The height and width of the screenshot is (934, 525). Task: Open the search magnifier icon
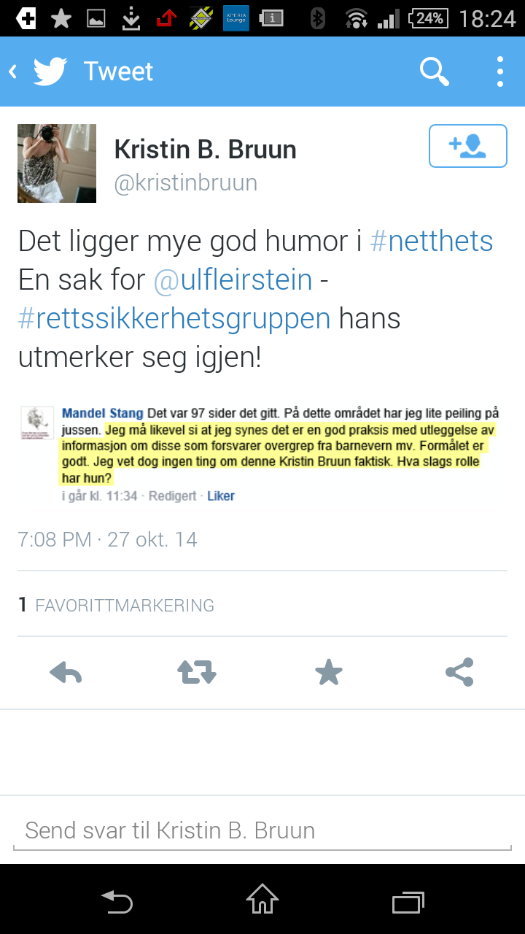coord(435,72)
